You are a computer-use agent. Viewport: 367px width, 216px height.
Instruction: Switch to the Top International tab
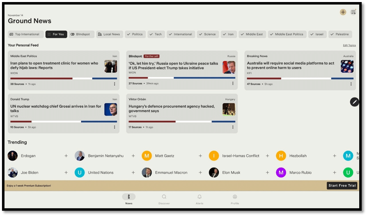[x=25, y=34]
